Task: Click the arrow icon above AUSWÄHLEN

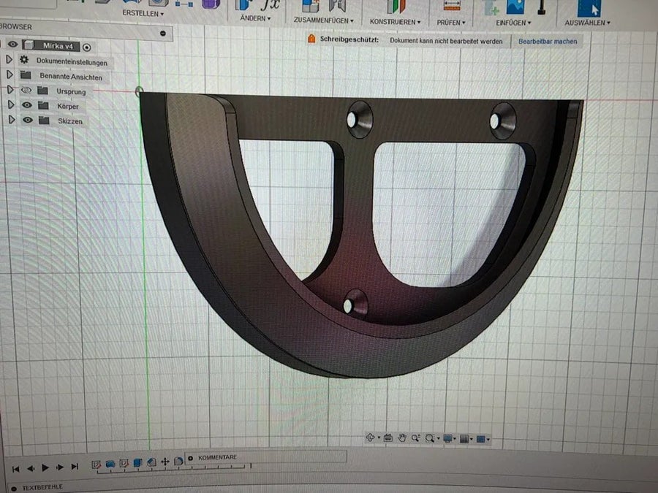Action: (589, 7)
